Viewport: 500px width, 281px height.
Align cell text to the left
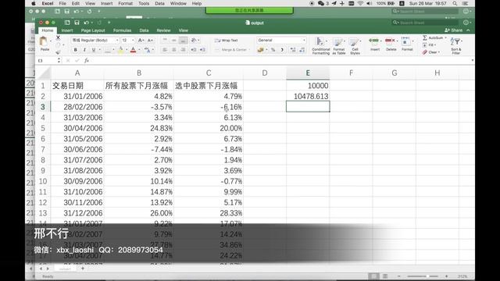pos(165,50)
